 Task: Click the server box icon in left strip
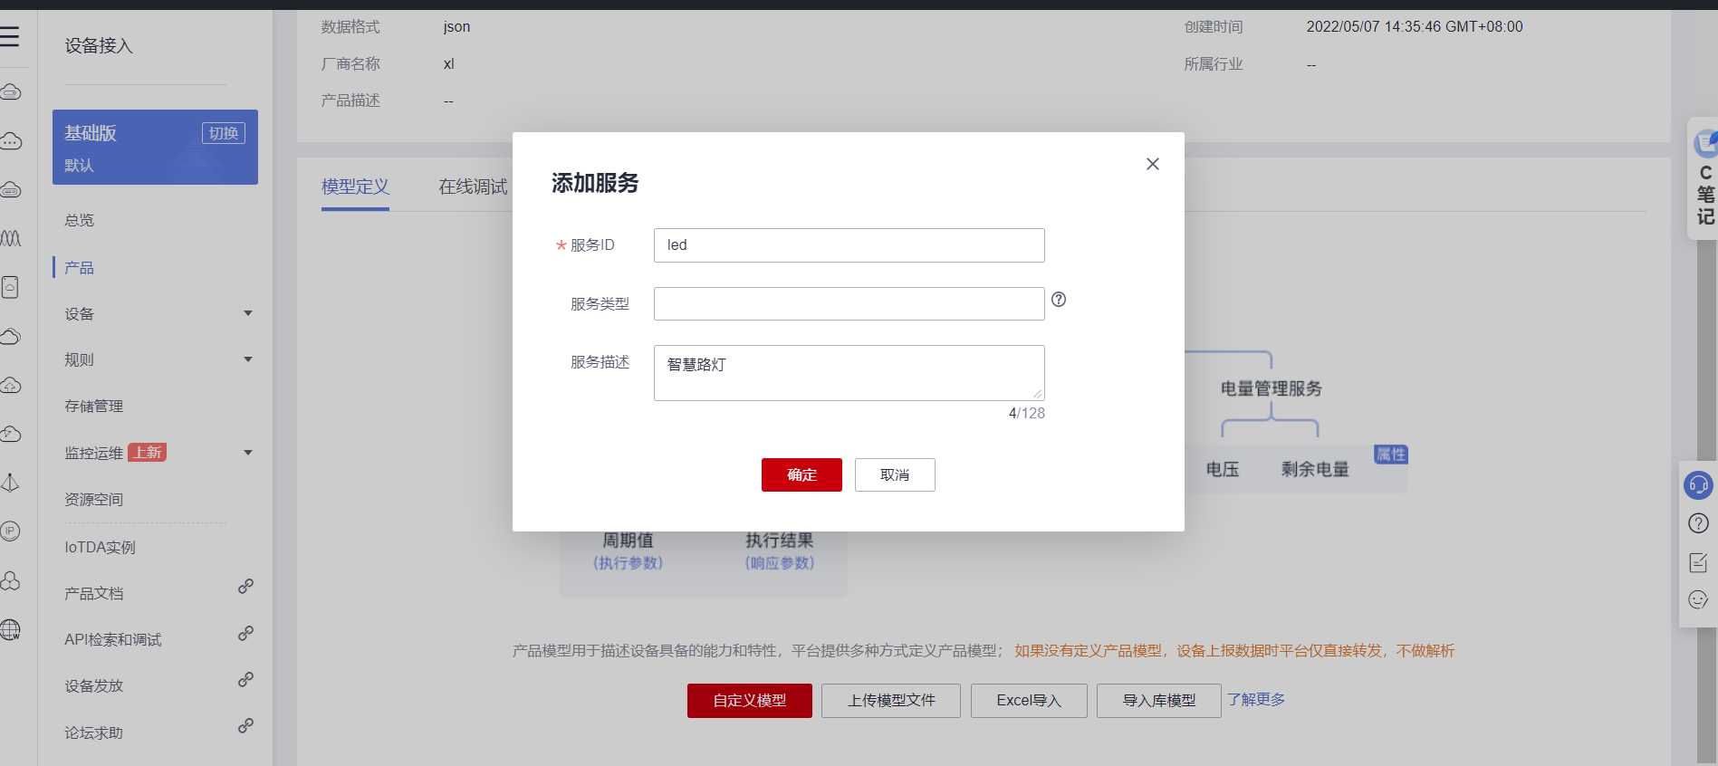[x=10, y=287]
